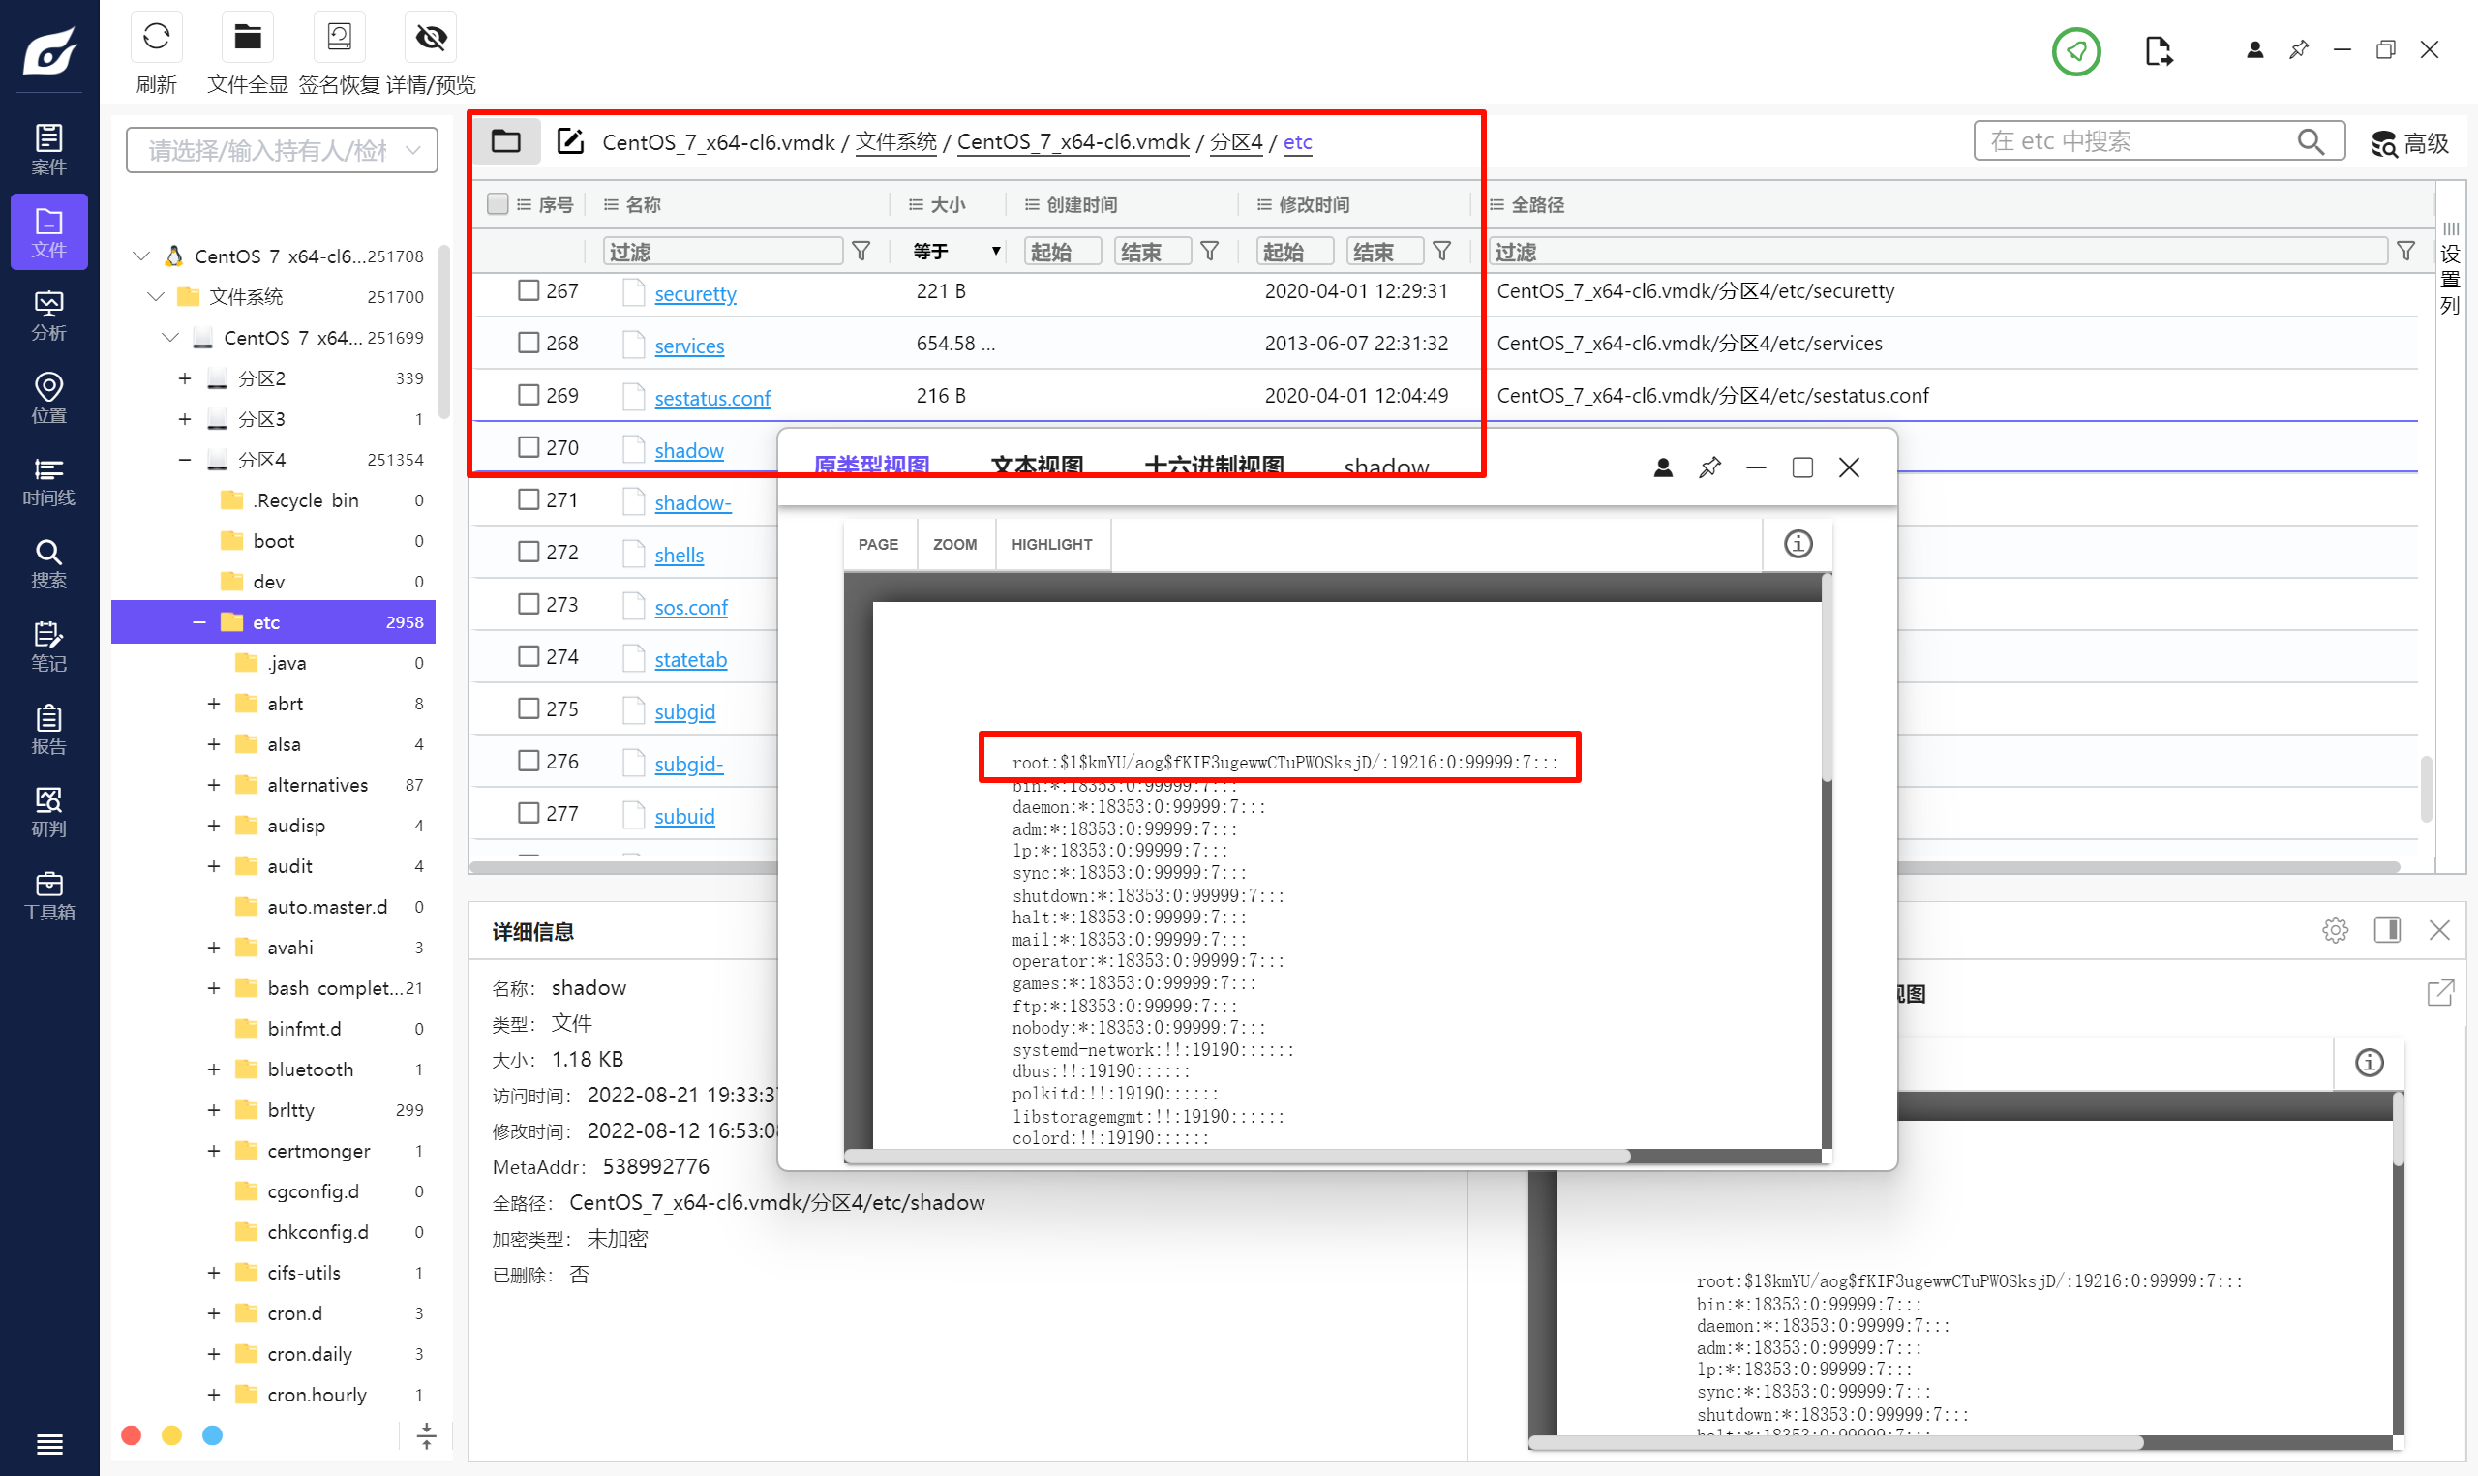The width and height of the screenshot is (2478, 1476).
Task: Click the pin icon in shadow preview window
Action: 1709,467
